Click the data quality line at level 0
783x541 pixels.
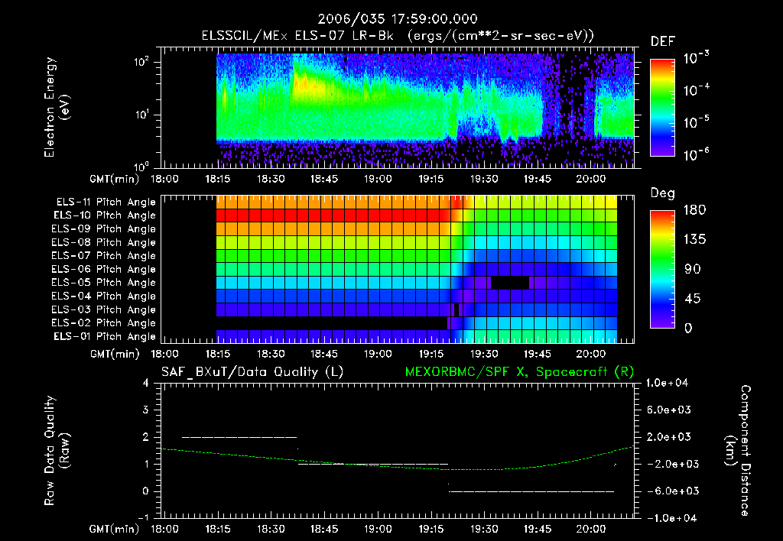531,491
